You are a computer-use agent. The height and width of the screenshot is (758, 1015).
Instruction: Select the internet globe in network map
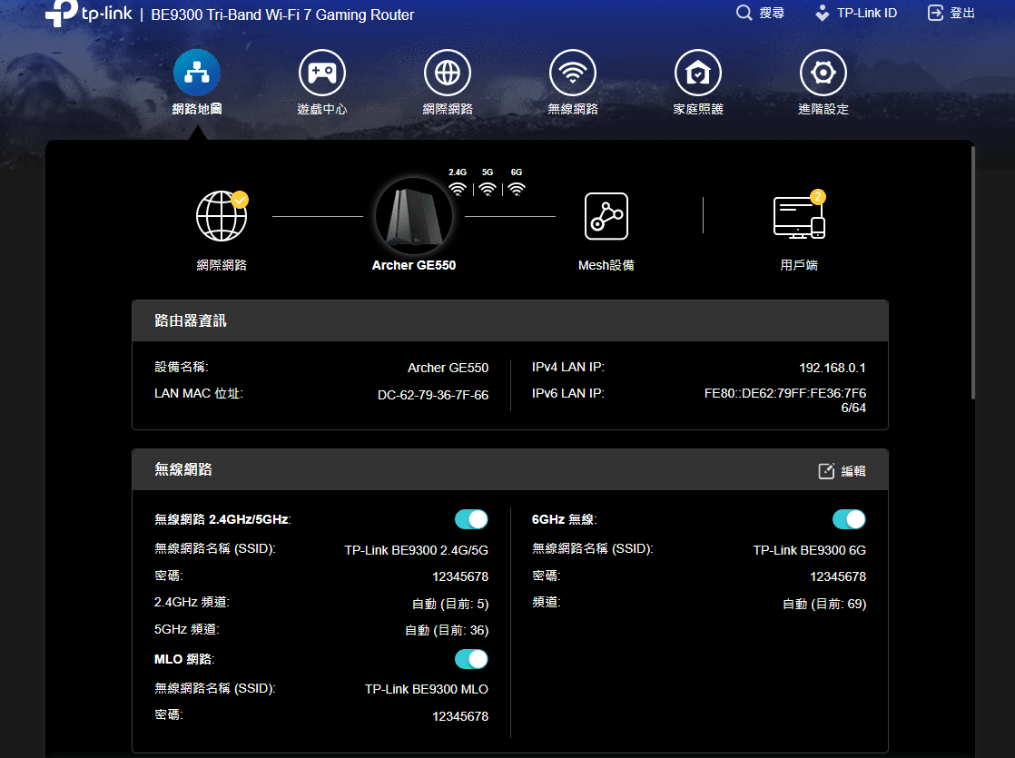[x=222, y=216]
